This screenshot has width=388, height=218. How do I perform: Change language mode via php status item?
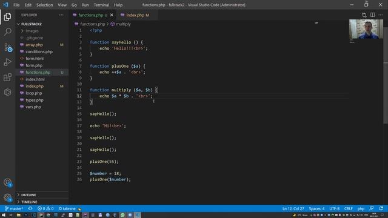tap(361, 208)
